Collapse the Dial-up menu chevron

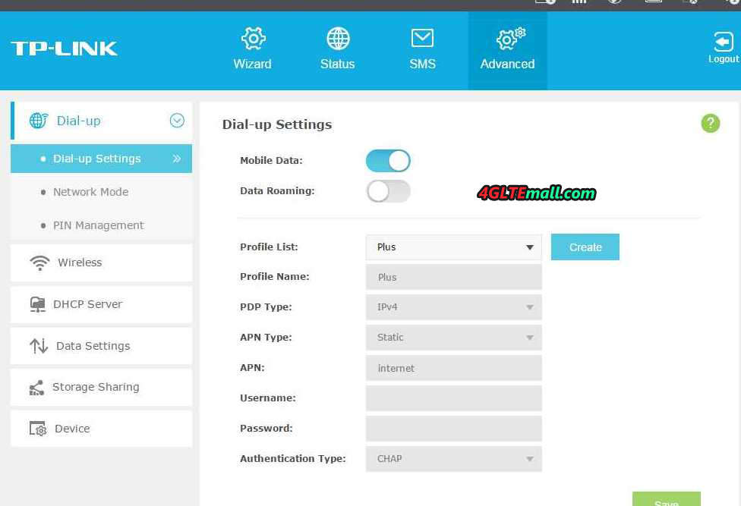pos(177,121)
